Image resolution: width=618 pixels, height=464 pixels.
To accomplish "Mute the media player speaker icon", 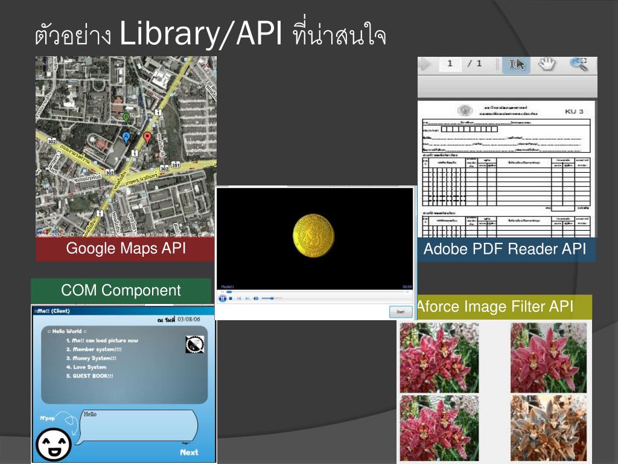I will point(256,298).
